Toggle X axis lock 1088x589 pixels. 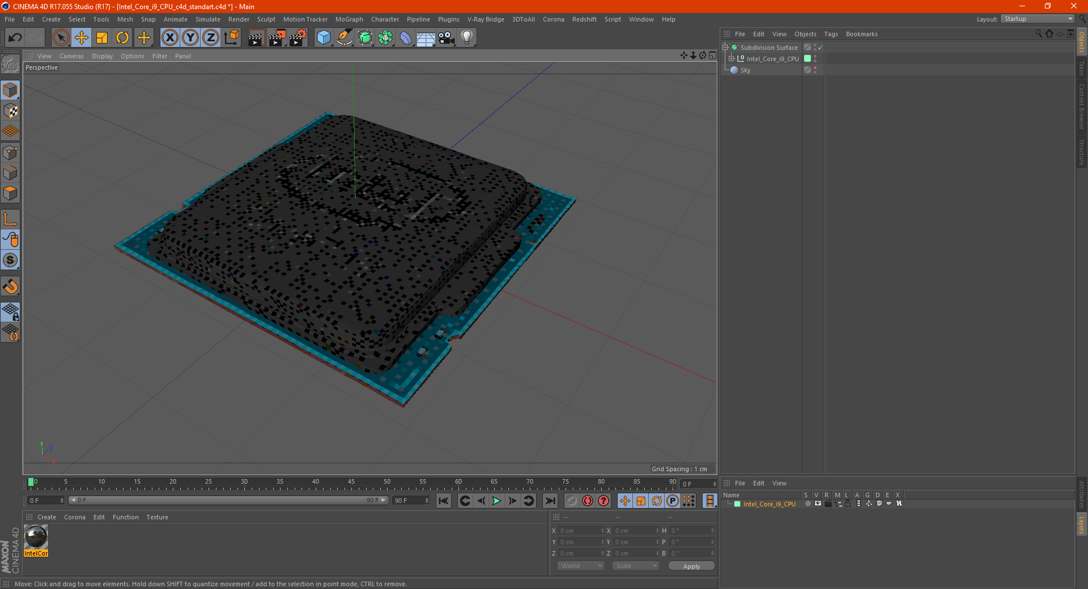click(x=169, y=38)
